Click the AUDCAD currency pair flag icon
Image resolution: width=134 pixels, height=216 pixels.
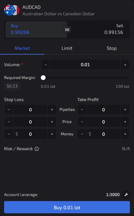tap(12, 10)
